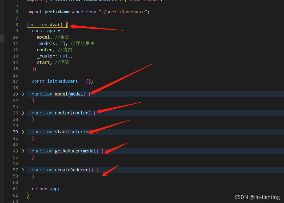Click 'prefixNamesapce' import identifier
This screenshot has height=203, width=284.
(x=64, y=12)
